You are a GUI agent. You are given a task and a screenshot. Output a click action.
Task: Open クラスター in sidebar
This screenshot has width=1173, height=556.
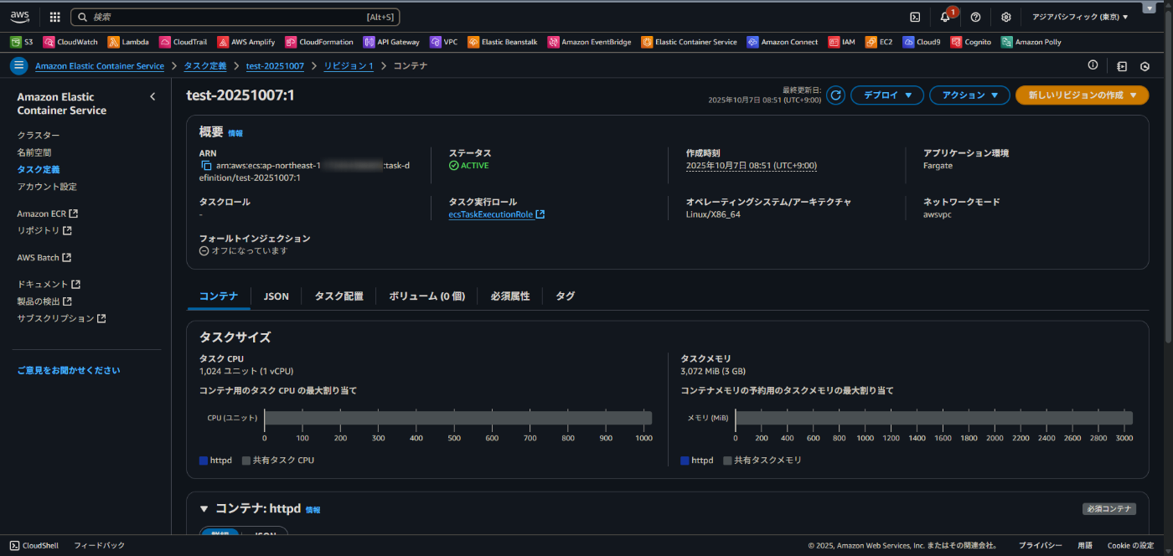39,135
